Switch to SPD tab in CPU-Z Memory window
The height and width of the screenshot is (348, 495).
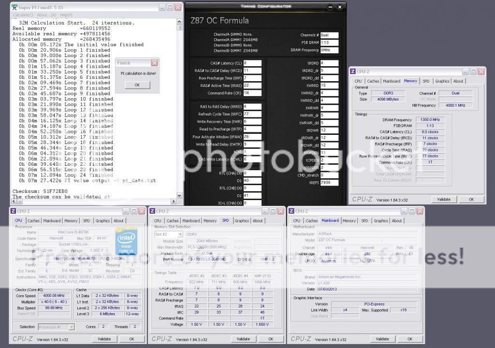[426, 81]
